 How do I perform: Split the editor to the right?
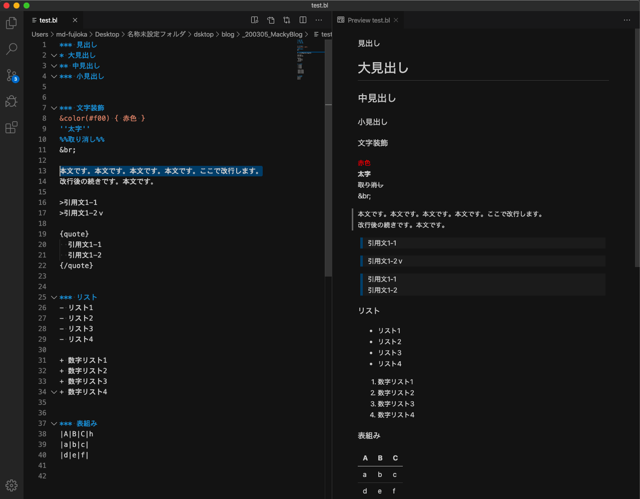303,20
